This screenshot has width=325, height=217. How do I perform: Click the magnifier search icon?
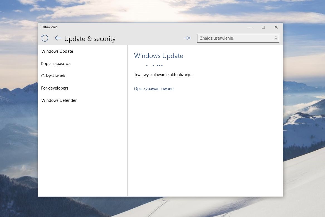point(275,38)
